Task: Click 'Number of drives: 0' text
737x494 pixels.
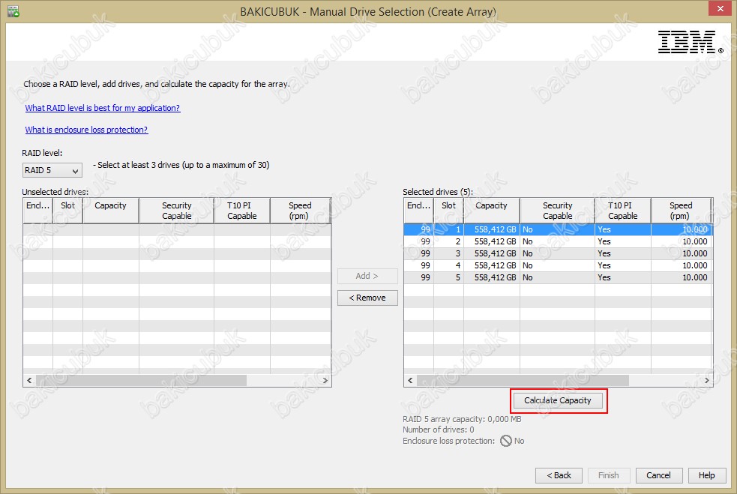Action: (438, 430)
